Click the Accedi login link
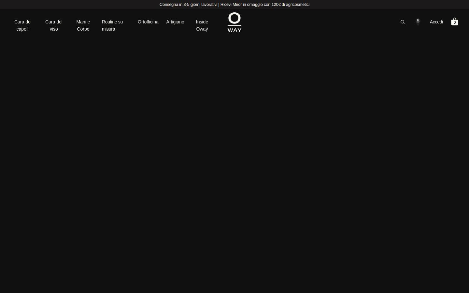This screenshot has width=469, height=293. pyautogui.click(x=436, y=22)
